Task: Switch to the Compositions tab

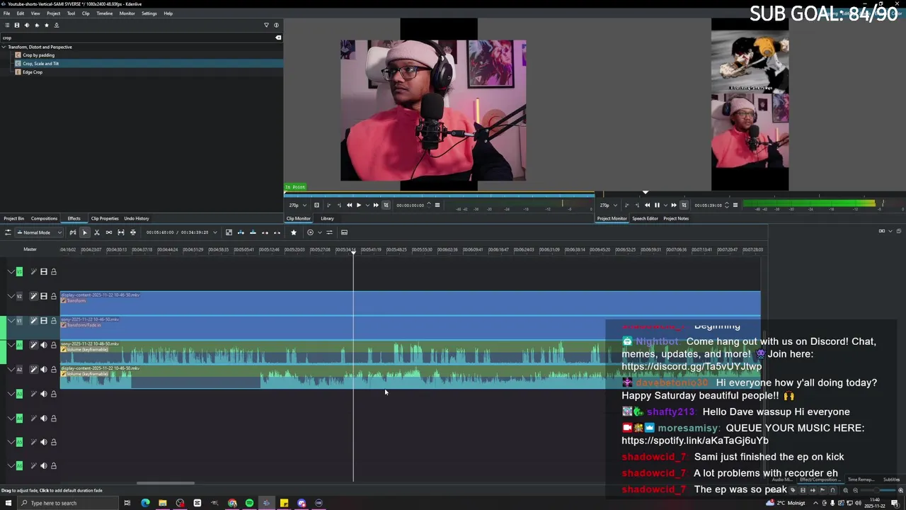Action: coord(44,218)
